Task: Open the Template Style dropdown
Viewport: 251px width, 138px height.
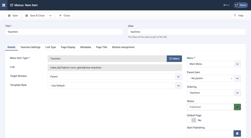Action: (x=115, y=86)
